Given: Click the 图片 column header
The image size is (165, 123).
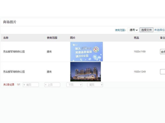Looking at the screenshot, I should (x=73, y=38).
